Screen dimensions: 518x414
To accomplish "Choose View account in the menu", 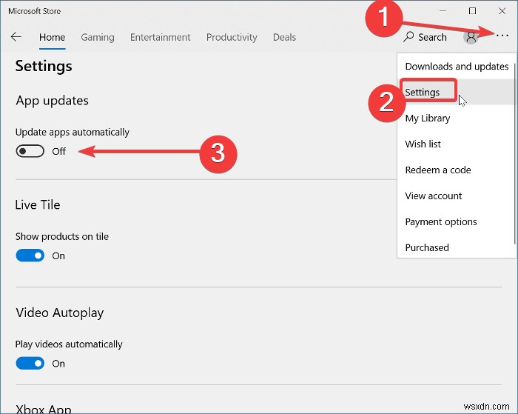I will pos(457,196).
